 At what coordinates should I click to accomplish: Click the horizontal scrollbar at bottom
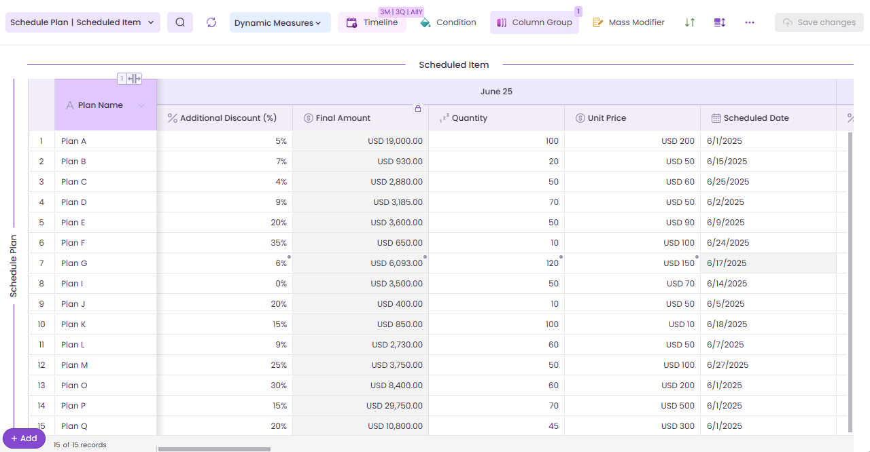tap(214, 449)
